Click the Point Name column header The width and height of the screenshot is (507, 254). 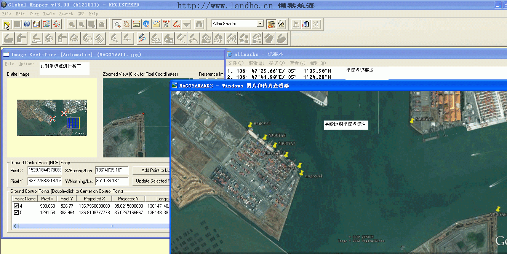click(25, 198)
